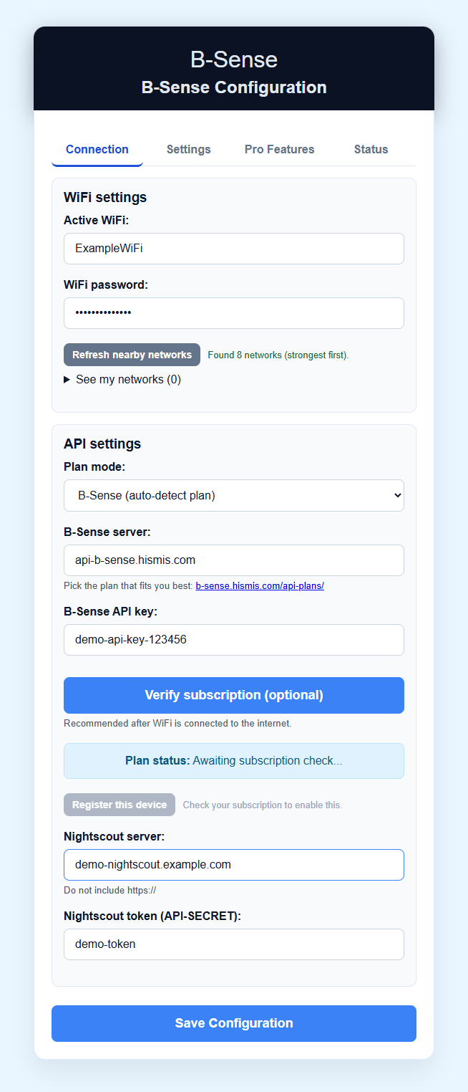
Task: Click the Register this device button
Action: pos(120,804)
